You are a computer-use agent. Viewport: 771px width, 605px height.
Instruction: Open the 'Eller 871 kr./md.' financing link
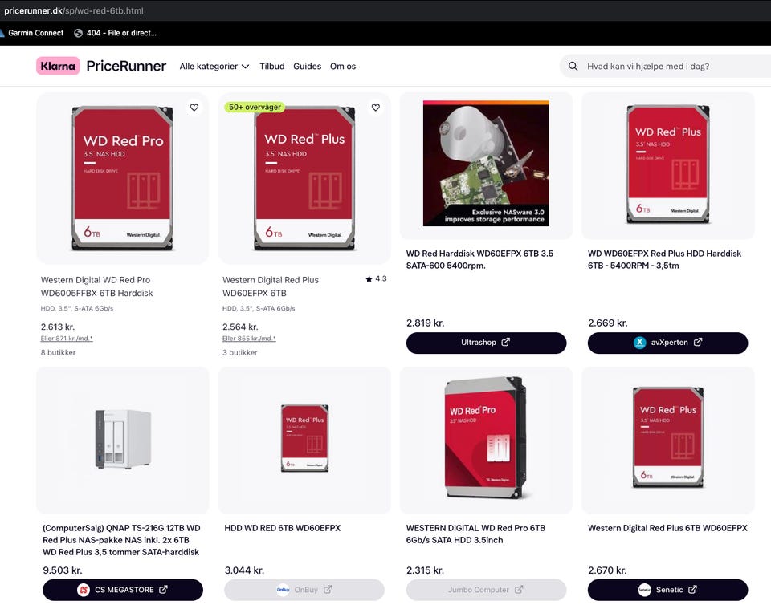point(67,339)
